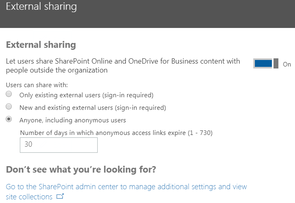Click the 'On' label beside the sharing toggle

pyautogui.click(x=287, y=64)
